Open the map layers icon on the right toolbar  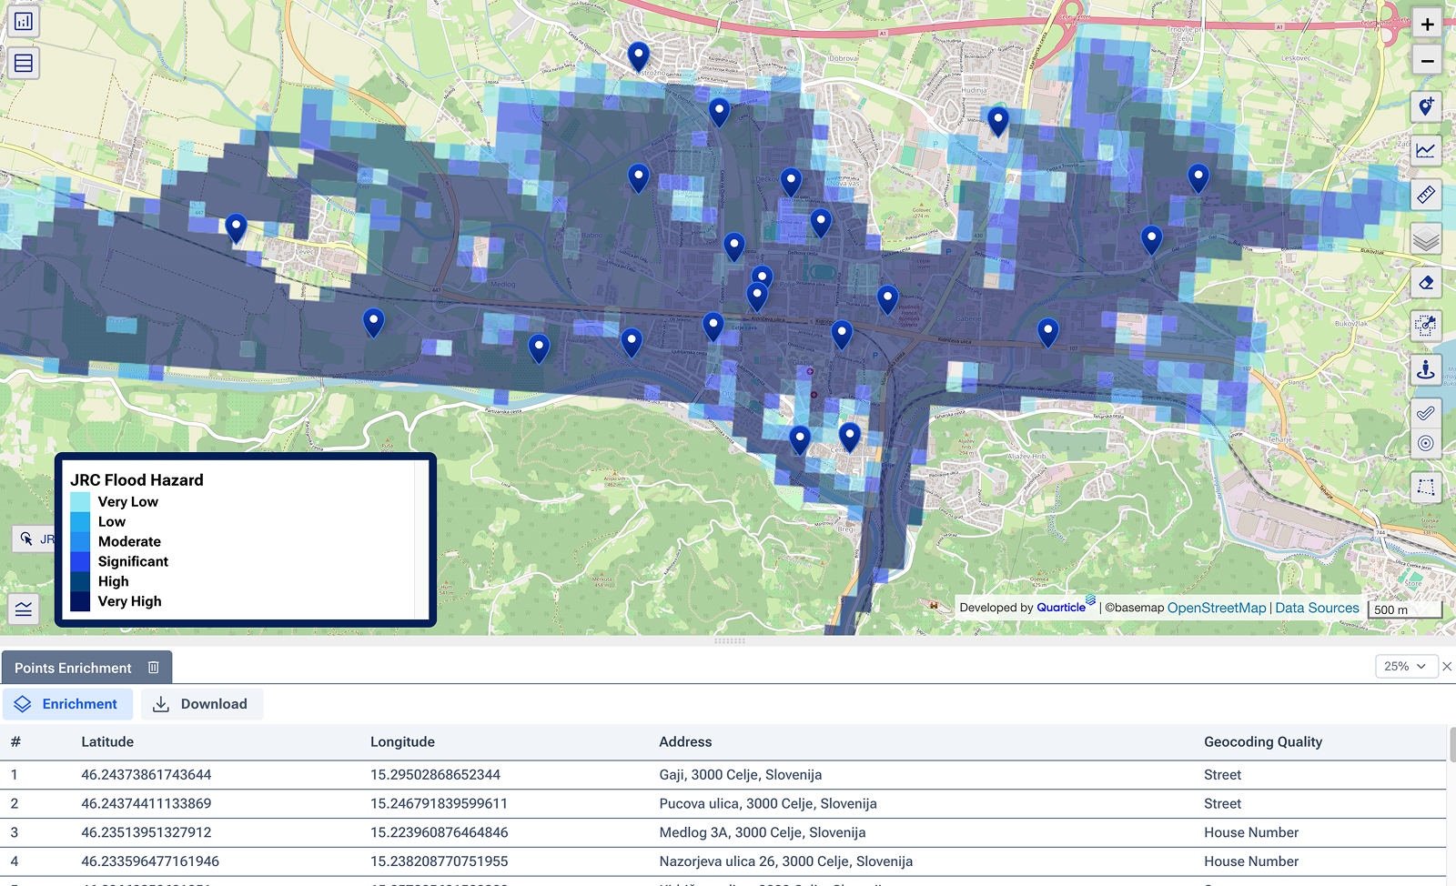[x=1425, y=238]
